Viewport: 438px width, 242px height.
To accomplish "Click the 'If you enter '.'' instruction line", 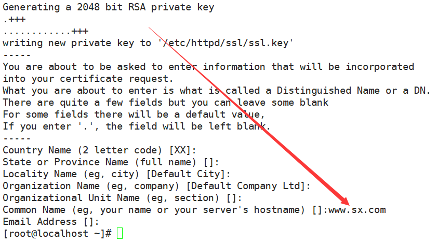I will point(136,126).
